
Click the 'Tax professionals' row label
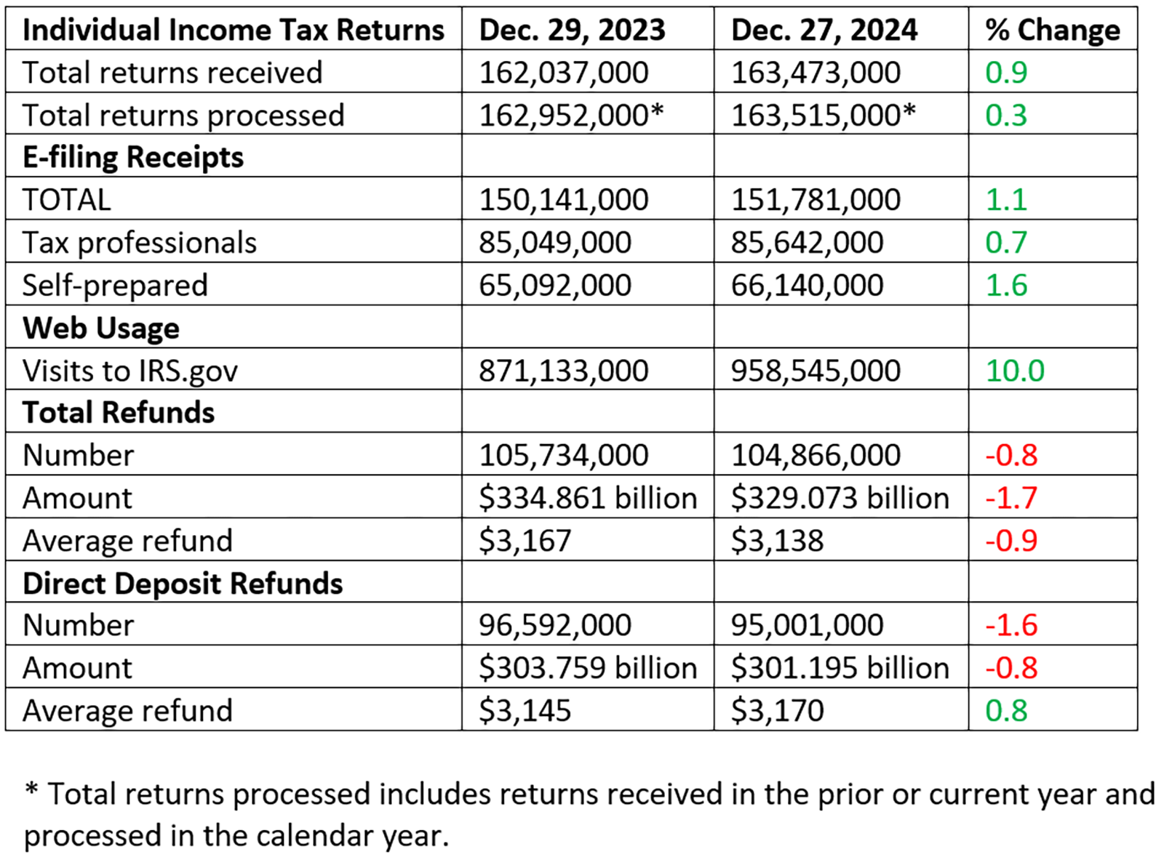click(140, 243)
